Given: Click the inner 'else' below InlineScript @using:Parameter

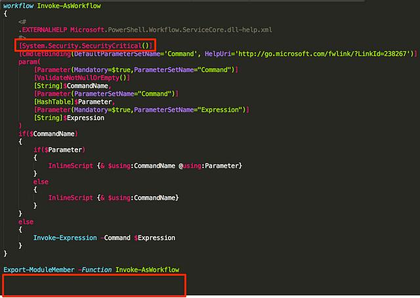Looking at the screenshot, I should tap(41, 182).
